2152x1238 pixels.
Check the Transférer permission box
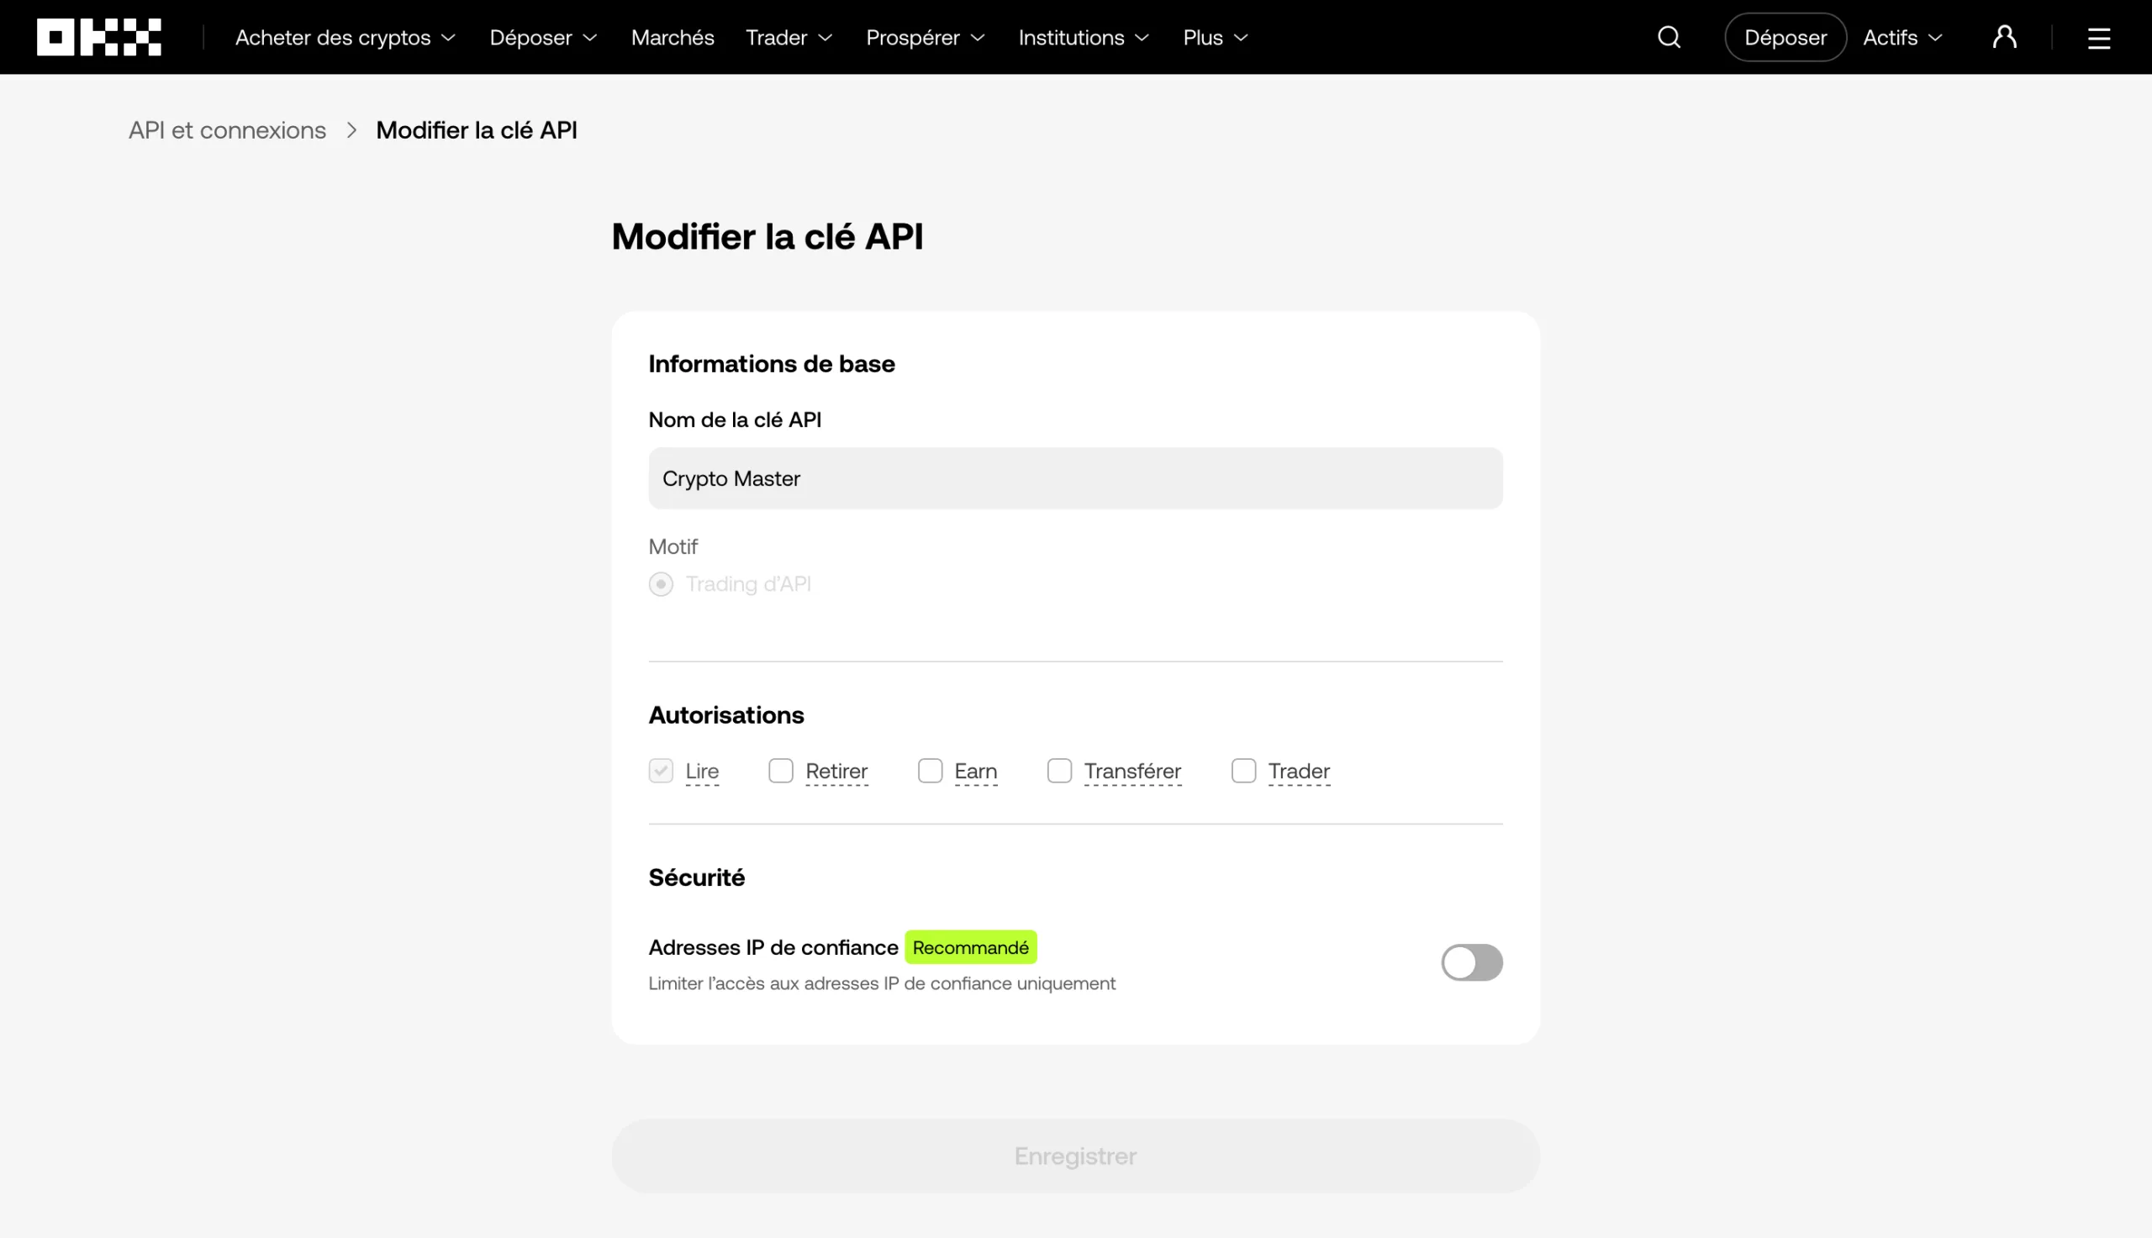pos(1059,771)
